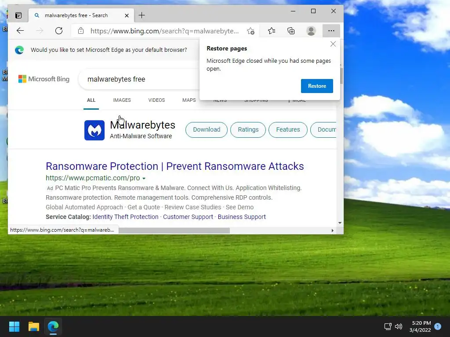Click the Anti-Malware Software subtitle
Screen dimensions: 450x337
(x=141, y=136)
